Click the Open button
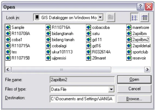Viewport: 156px width, 111px height. (134, 79)
